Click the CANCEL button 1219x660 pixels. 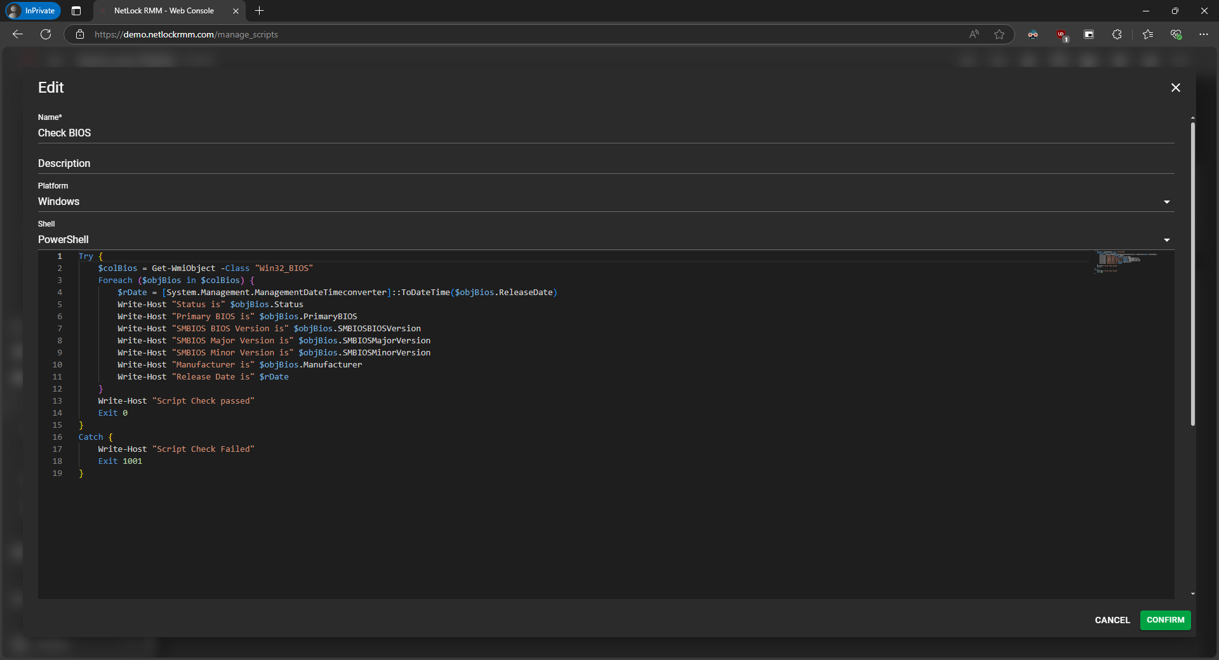[x=1112, y=620]
